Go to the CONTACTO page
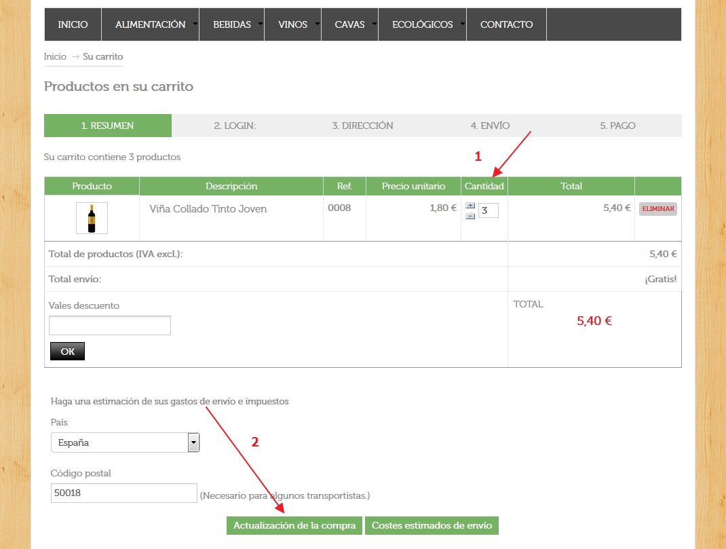Image resolution: width=726 pixels, height=549 pixels. [x=507, y=24]
